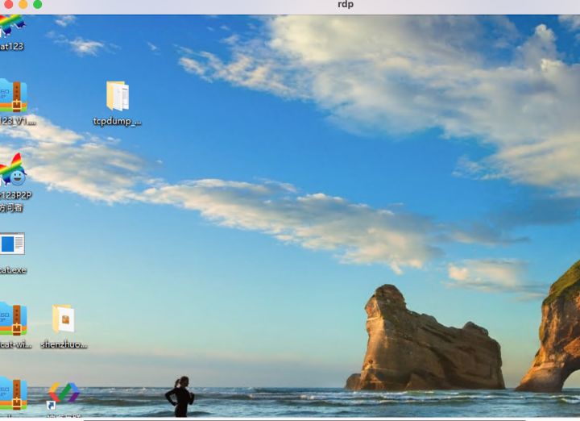Viewport: 580px width, 421px height.
Task: Select the 360 zip archive named 123_V1
Action: click(12, 95)
